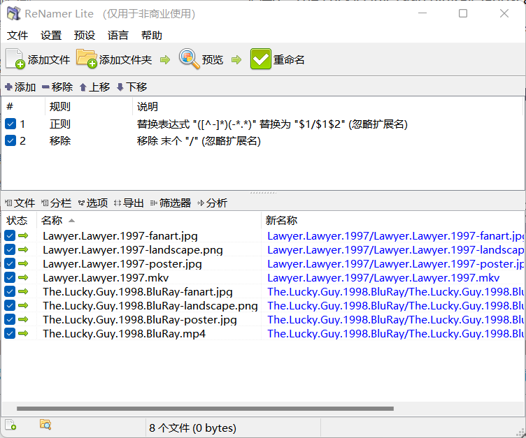This screenshot has height=438, width=526.
Task: Click the Rename (重命名) green checkmark icon
Action: click(260, 59)
